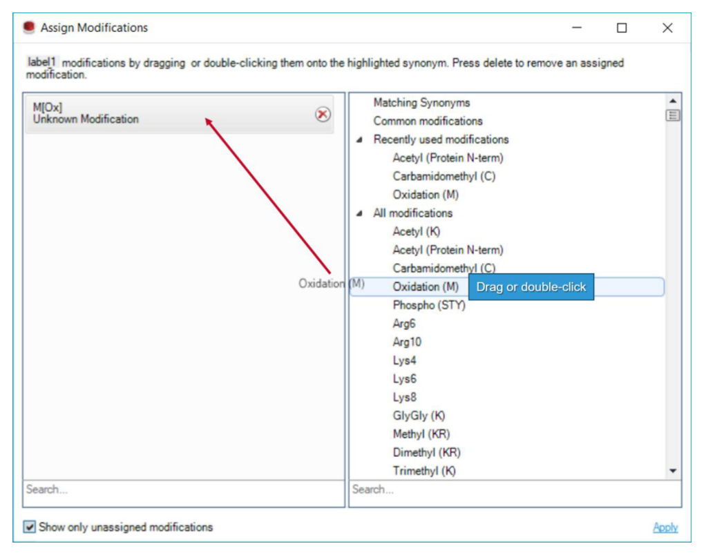
Task: Select Acetyl (K) in All modifications
Action: [x=416, y=231]
